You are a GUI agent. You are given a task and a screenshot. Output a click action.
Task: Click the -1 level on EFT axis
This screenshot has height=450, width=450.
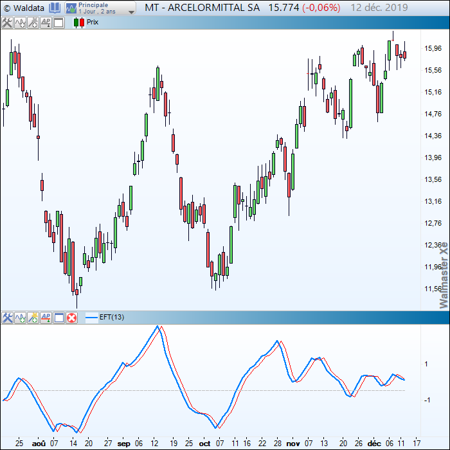427,400
